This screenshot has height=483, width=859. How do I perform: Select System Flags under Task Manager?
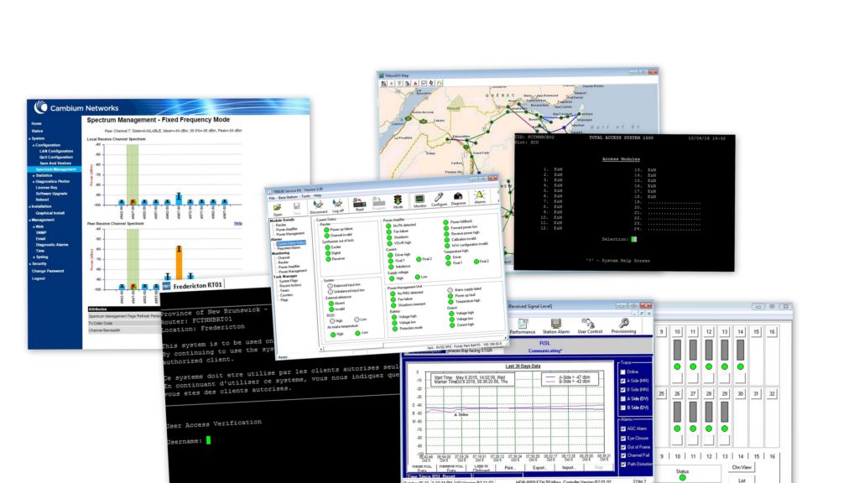289,281
